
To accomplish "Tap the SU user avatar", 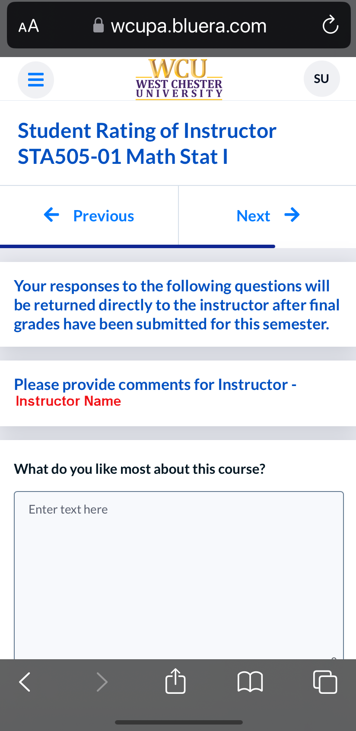I will click(321, 79).
